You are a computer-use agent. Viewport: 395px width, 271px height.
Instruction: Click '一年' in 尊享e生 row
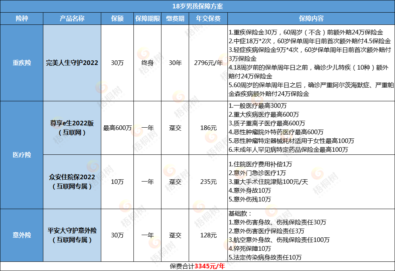147,128
